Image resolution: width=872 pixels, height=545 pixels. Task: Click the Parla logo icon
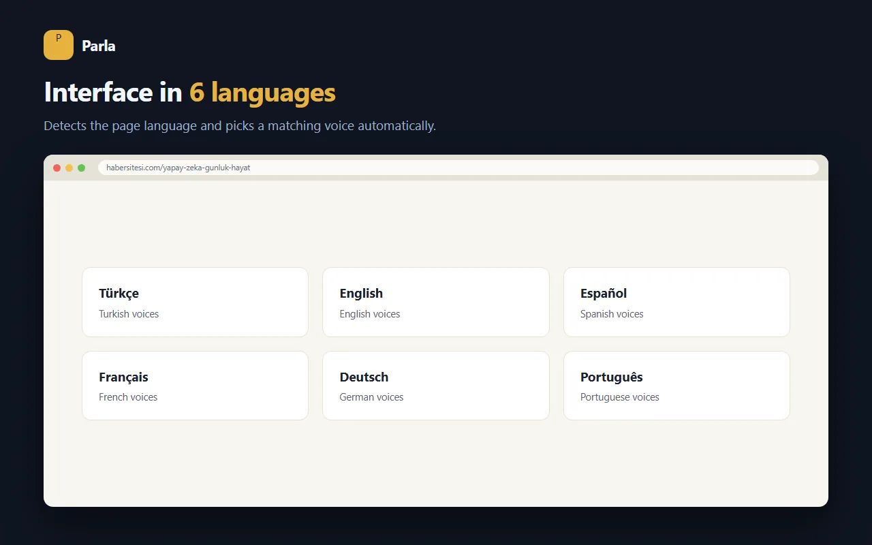(59, 45)
